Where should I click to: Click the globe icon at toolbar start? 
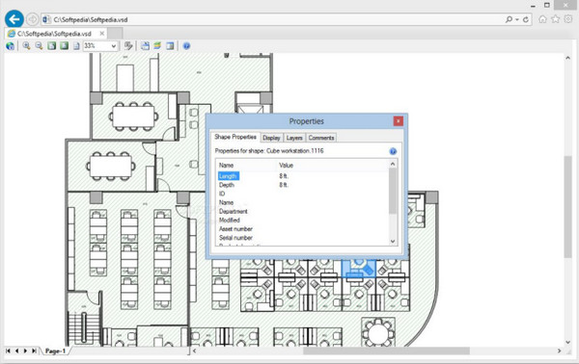11,46
